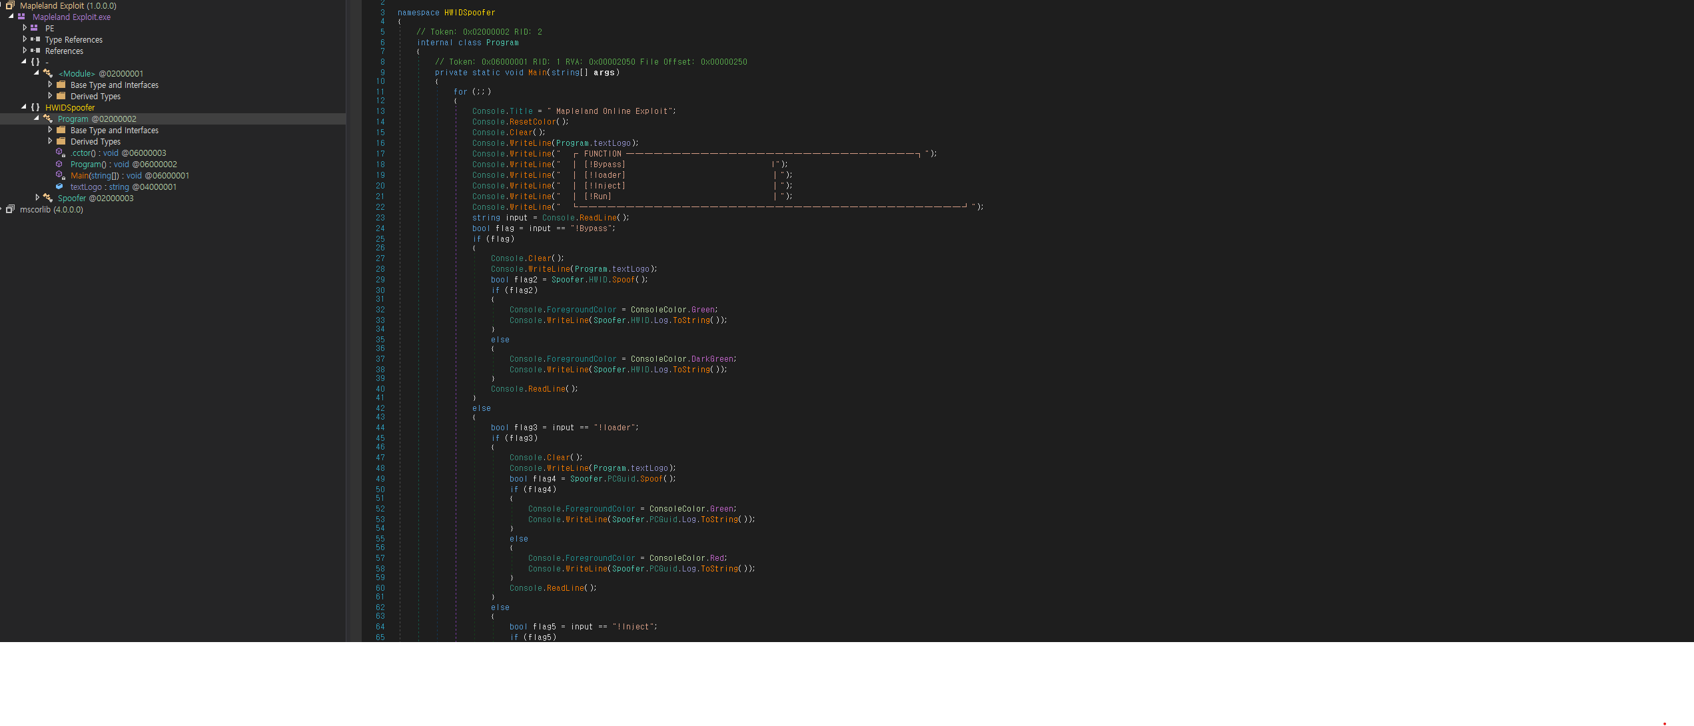Viewport: 1694px width, 726px height.
Task: Collapse the Program @02000002 node
Action: point(37,119)
